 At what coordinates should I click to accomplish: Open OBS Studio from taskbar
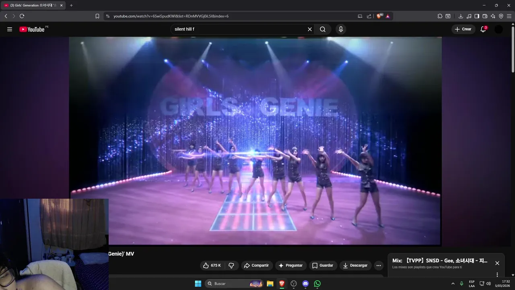[x=294, y=284]
